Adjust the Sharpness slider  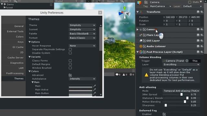coord(176,105)
